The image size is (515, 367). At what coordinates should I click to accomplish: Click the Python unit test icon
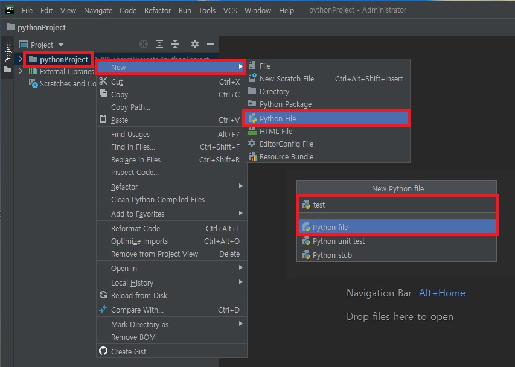pos(306,241)
